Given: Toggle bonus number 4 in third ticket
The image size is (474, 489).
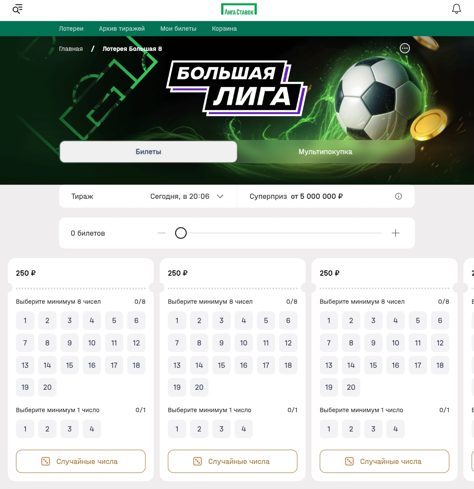Looking at the screenshot, I should [395, 429].
